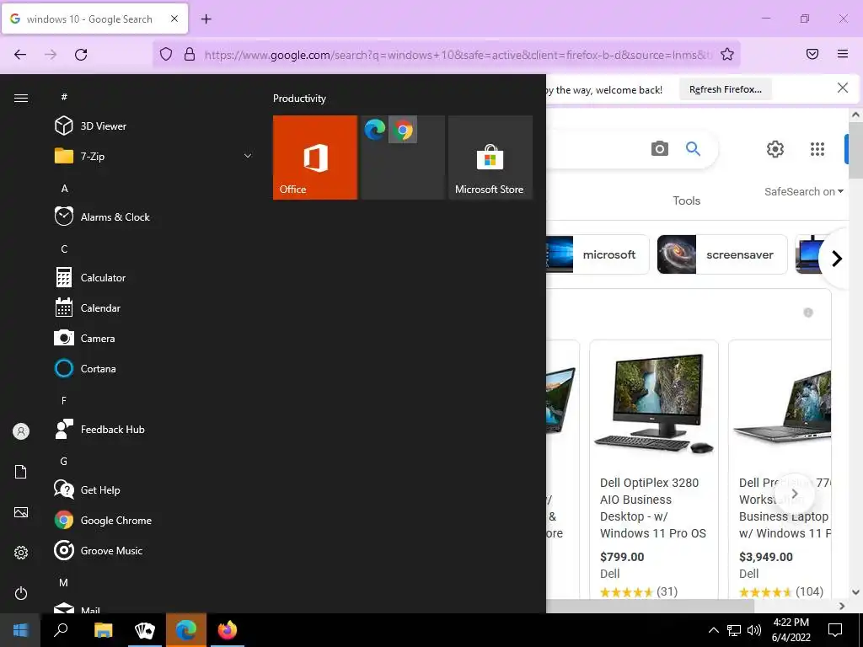The height and width of the screenshot is (647, 863).
Task: Open Settings gear in Start sidebar
Action: click(21, 553)
